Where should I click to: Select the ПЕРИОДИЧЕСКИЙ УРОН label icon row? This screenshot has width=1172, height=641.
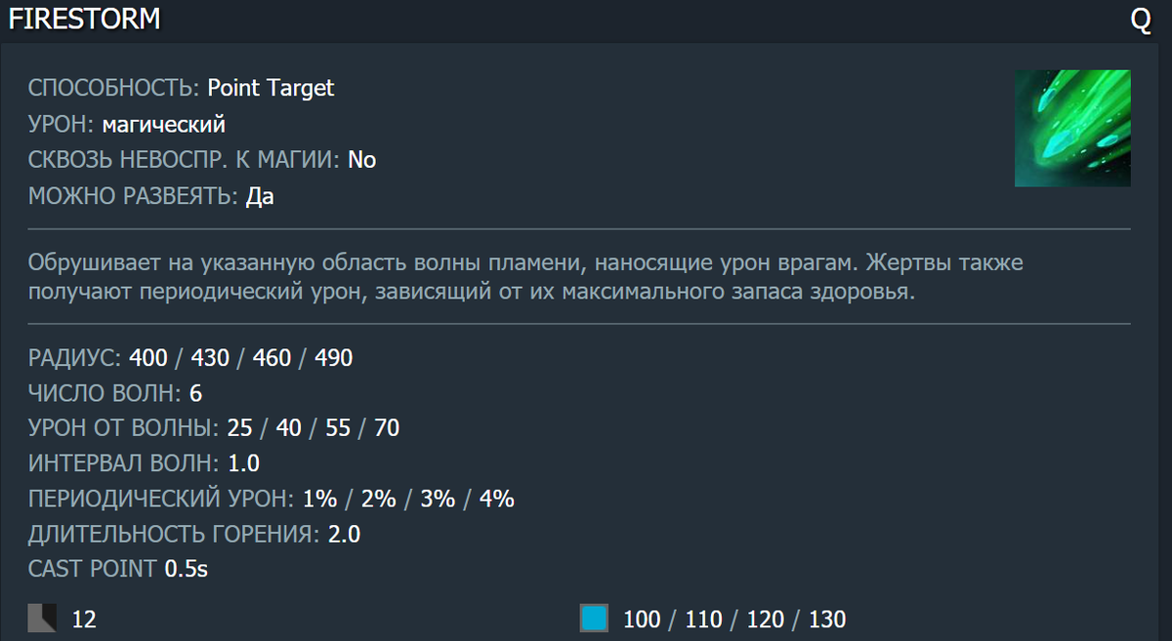[159, 499]
